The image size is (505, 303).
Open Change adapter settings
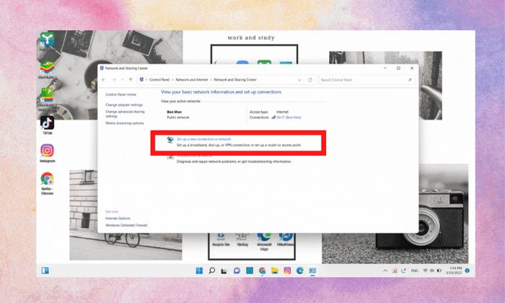click(124, 105)
